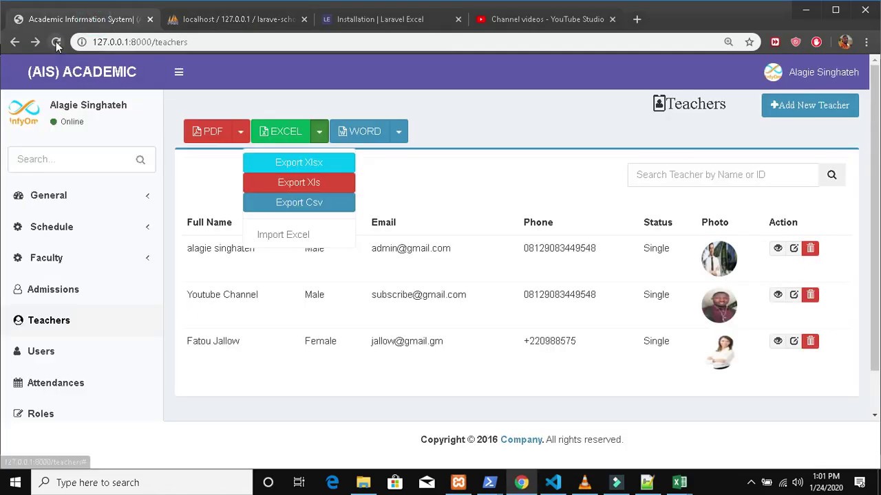881x495 pixels.
Task: Delete alagie singhateh's row
Action: (810, 248)
